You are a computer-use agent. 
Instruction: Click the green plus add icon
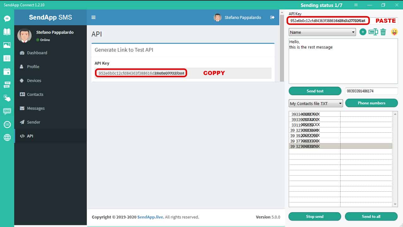[x=363, y=32]
